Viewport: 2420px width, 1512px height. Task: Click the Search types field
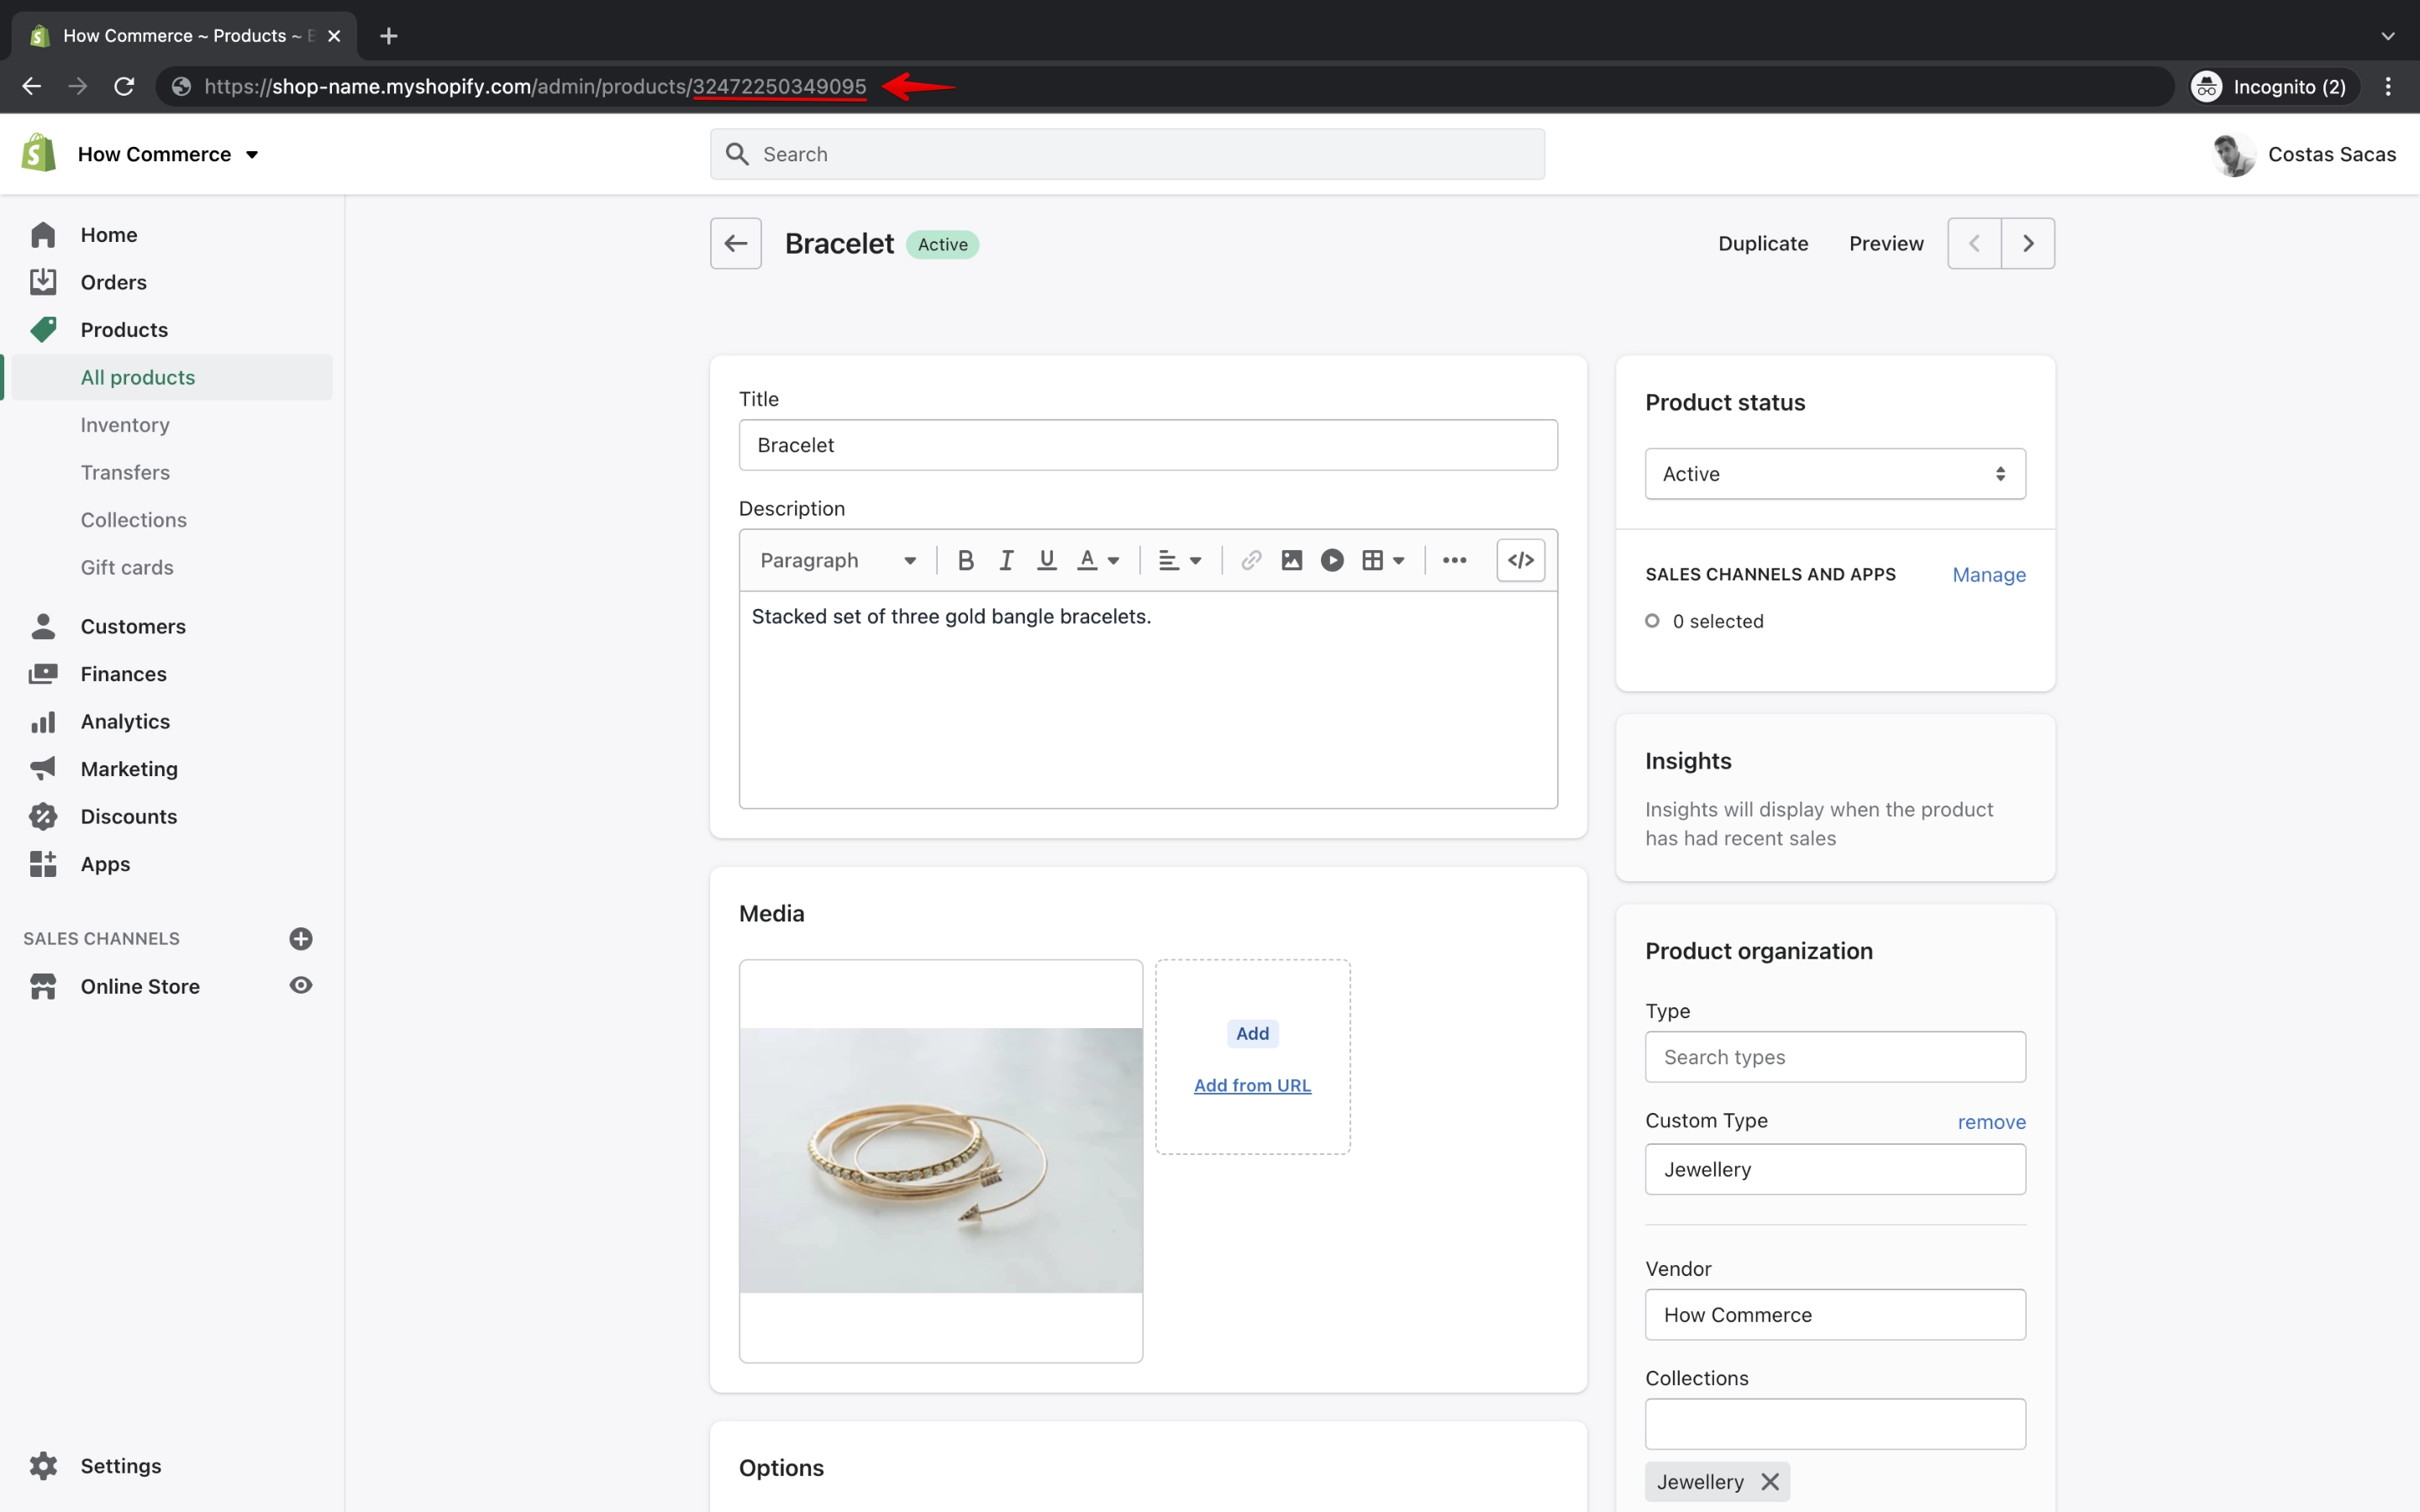[x=1835, y=1057]
